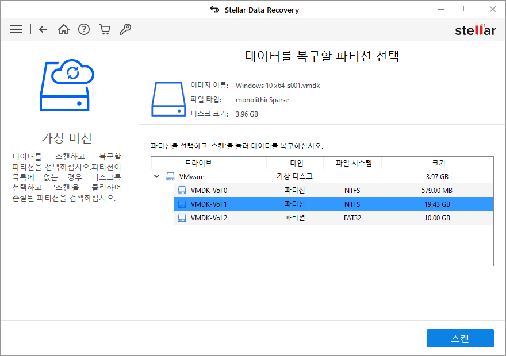
Task: Click the VMware disk drive icon
Action: [170, 176]
